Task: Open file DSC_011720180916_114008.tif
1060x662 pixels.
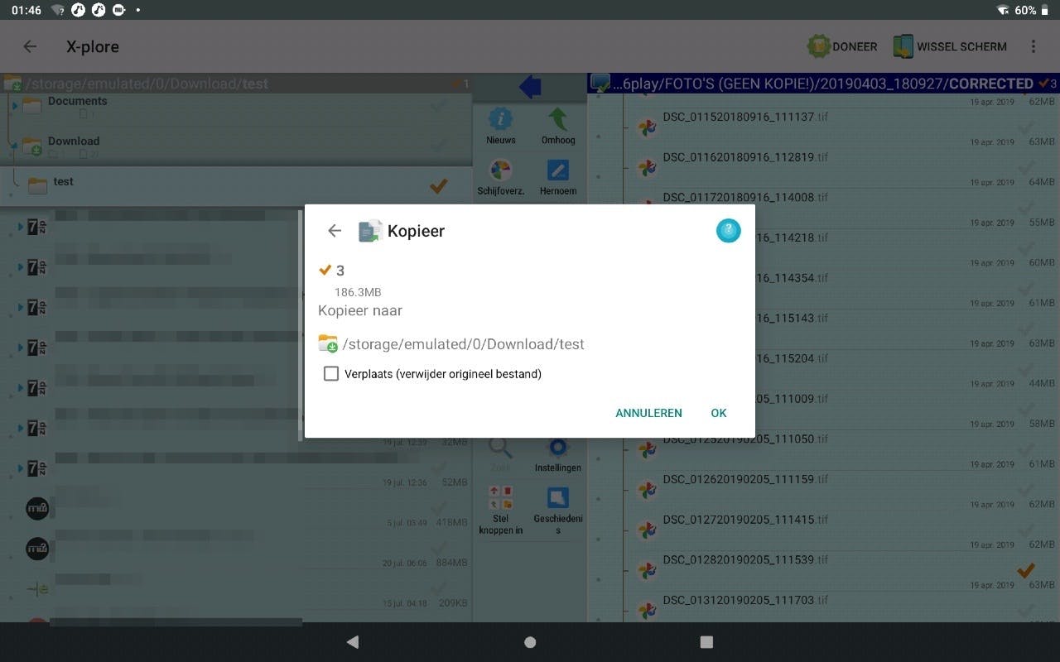Action: click(x=745, y=198)
